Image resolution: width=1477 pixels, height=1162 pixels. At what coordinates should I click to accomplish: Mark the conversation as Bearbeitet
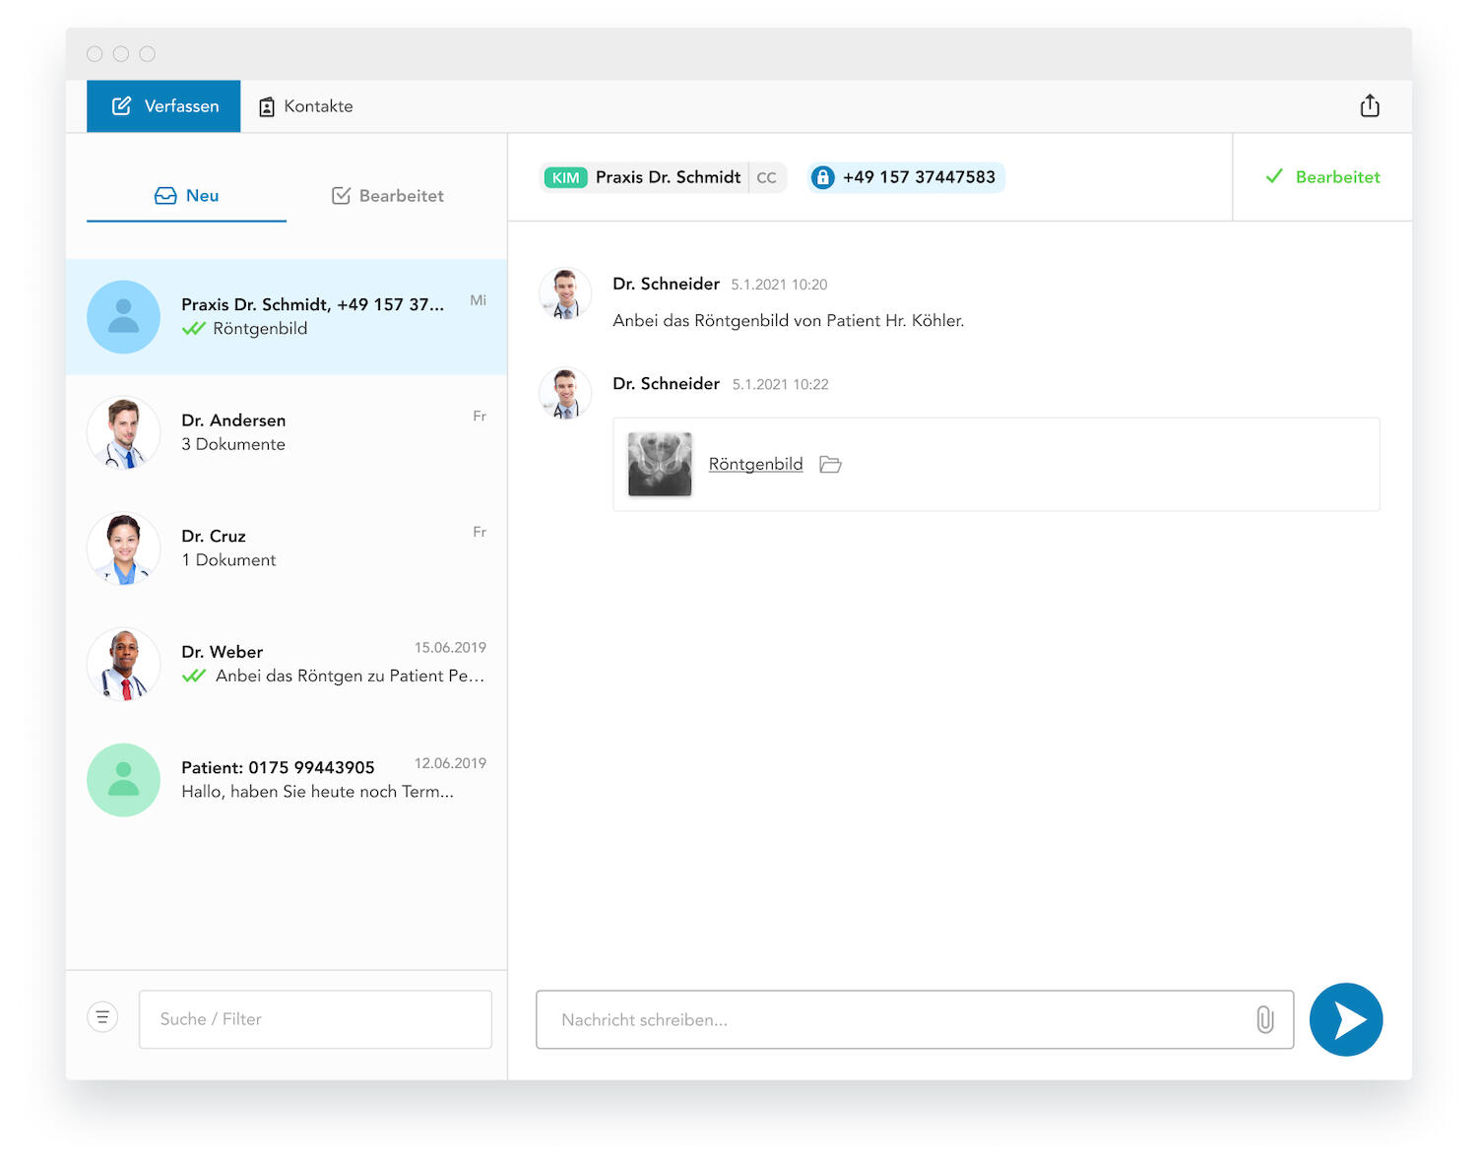pos(1322,177)
